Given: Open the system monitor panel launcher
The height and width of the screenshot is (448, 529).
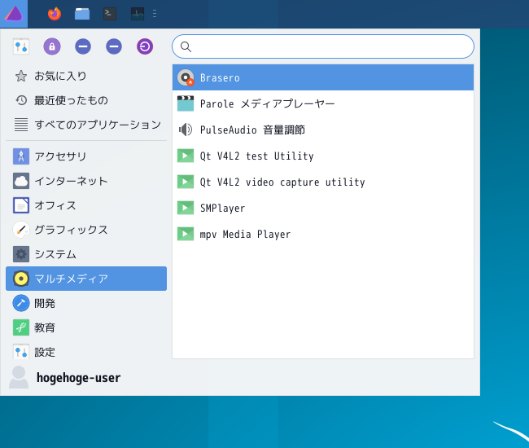Looking at the screenshot, I should click(138, 14).
